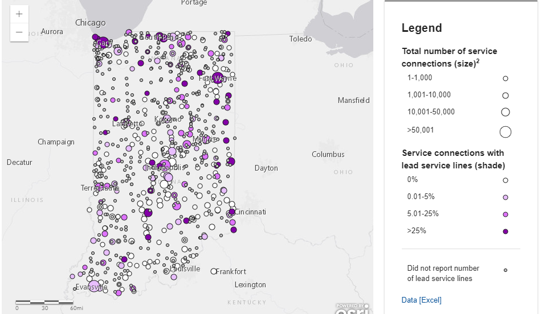Zoom out of the map
The image size is (542, 314).
click(x=19, y=32)
